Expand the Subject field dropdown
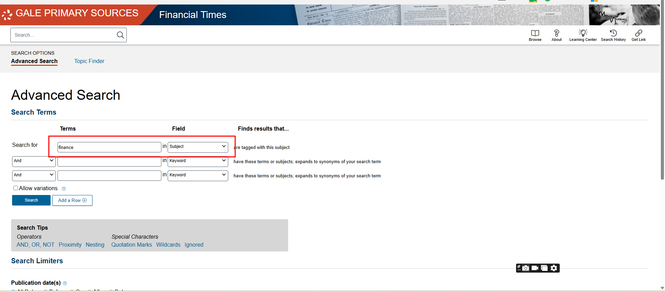Image resolution: width=665 pixels, height=292 pixels. coord(198,147)
